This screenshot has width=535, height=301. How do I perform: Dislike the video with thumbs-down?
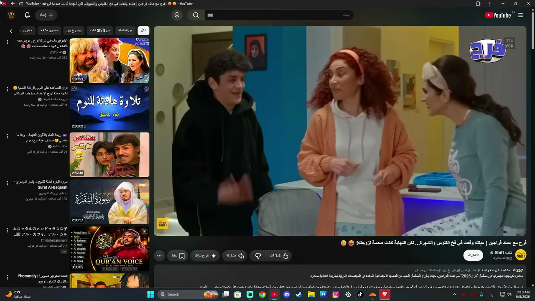pos(258,255)
